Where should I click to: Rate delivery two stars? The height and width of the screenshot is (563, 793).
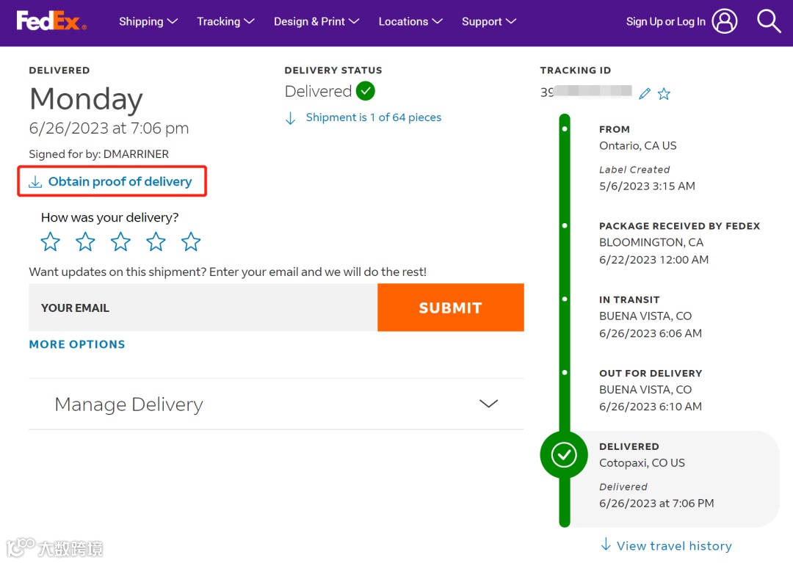[85, 241]
